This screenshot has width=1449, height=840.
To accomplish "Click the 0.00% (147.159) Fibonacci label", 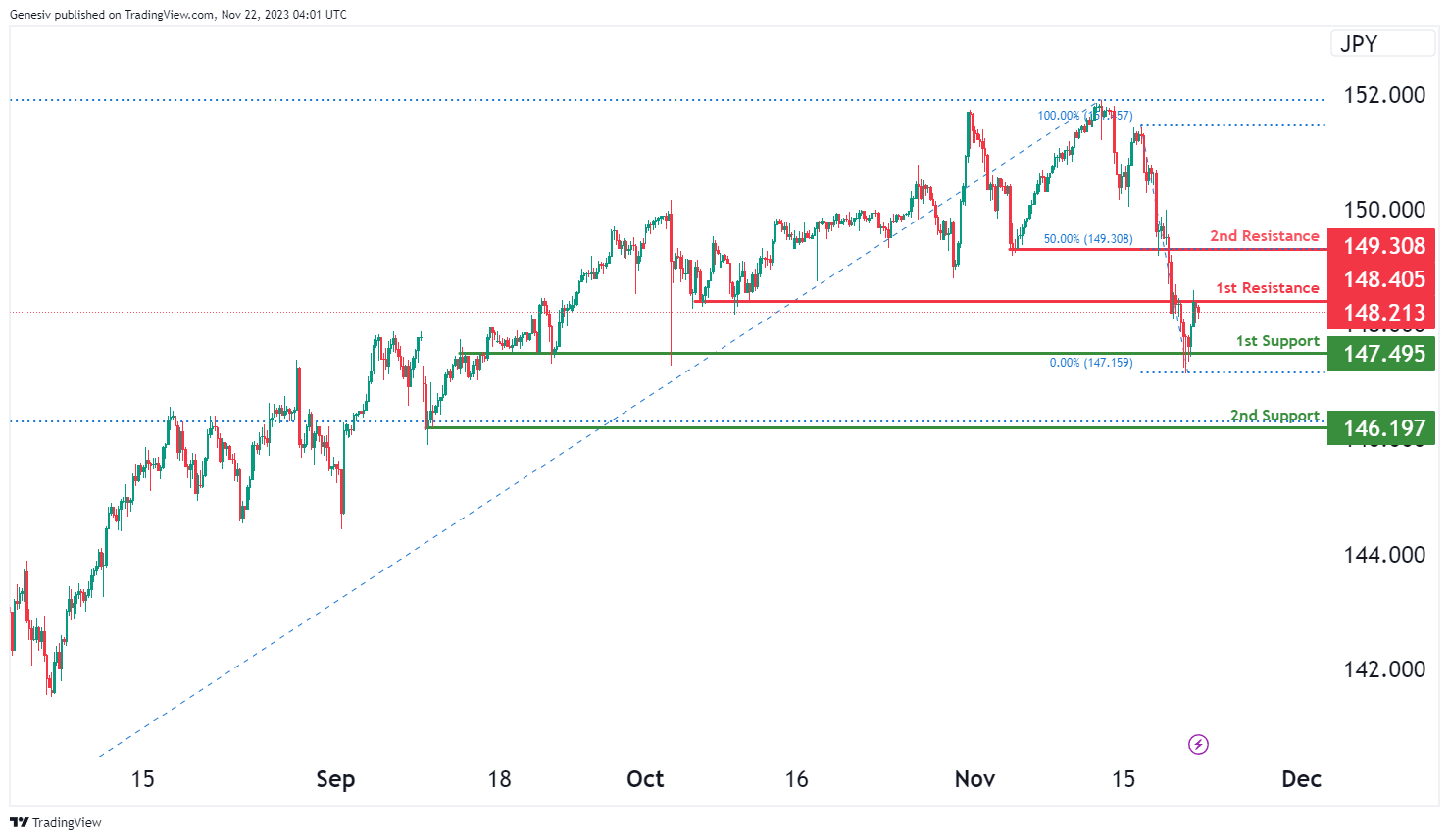I will 1090,363.
